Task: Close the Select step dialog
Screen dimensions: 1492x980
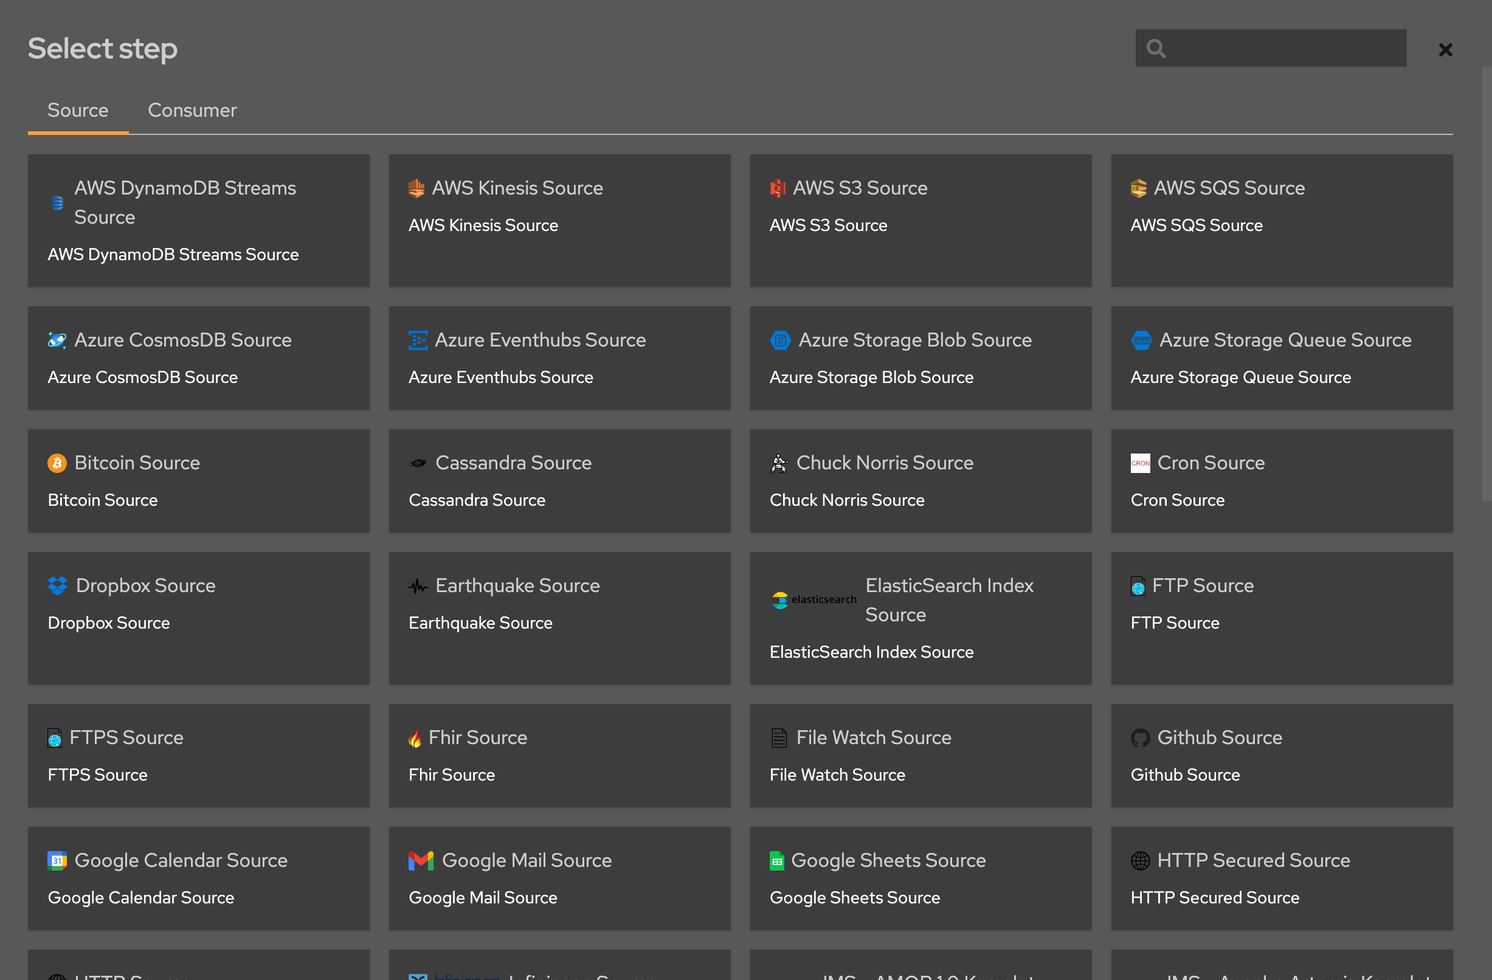Action: pyautogui.click(x=1445, y=49)
